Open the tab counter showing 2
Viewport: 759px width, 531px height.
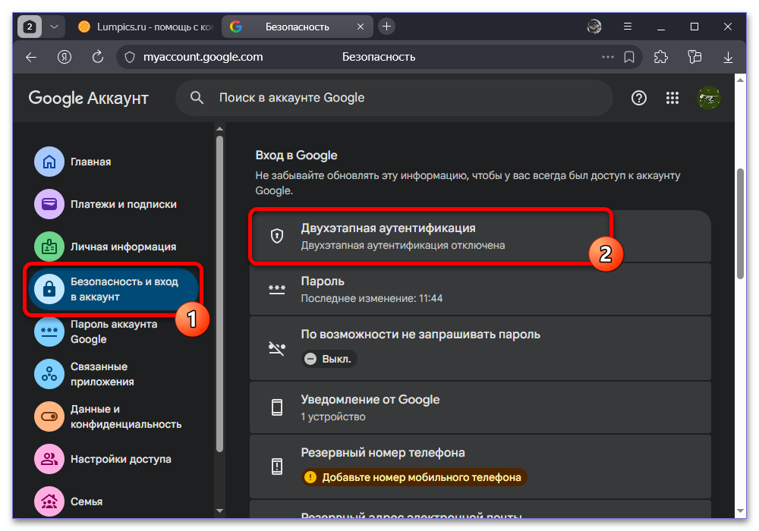pyautogui.click(x=30, y=27)
